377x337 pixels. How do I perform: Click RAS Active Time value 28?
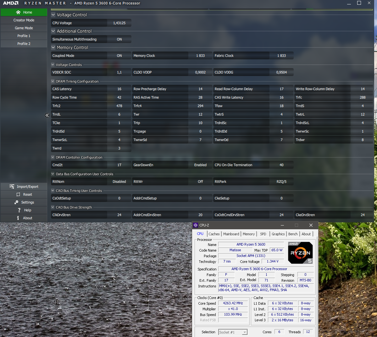[200, 97]
